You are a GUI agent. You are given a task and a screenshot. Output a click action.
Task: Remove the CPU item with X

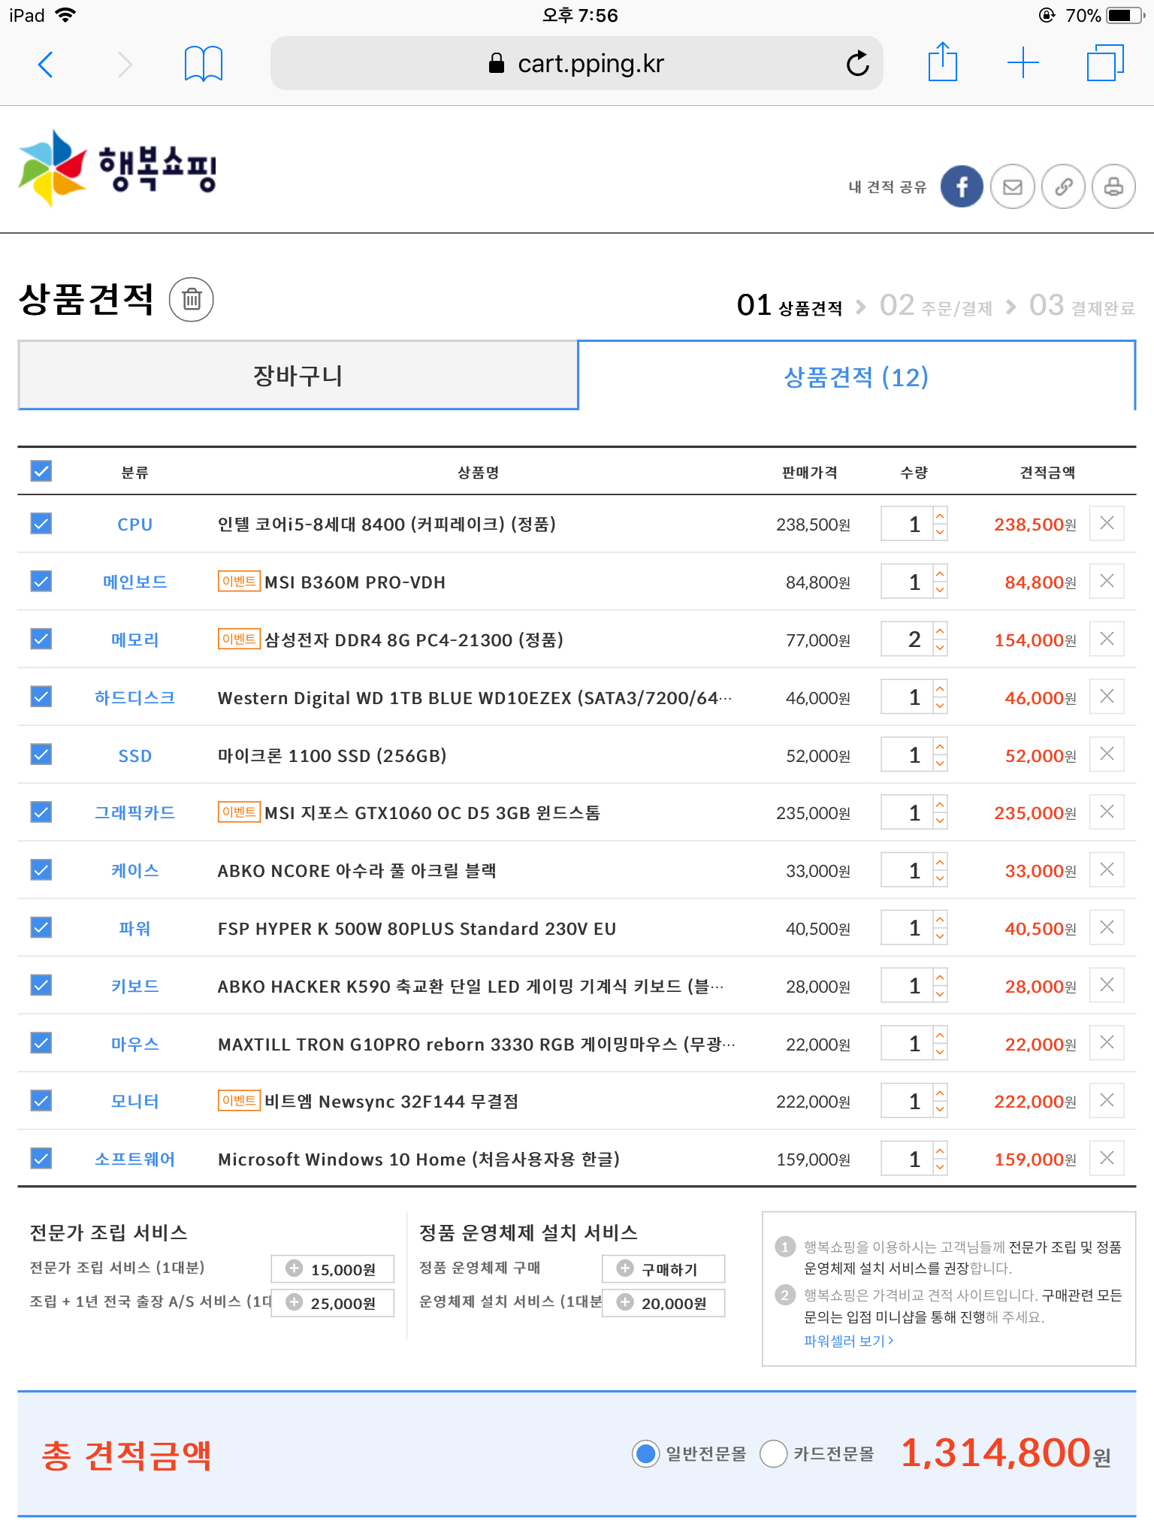coord(1107,523)
